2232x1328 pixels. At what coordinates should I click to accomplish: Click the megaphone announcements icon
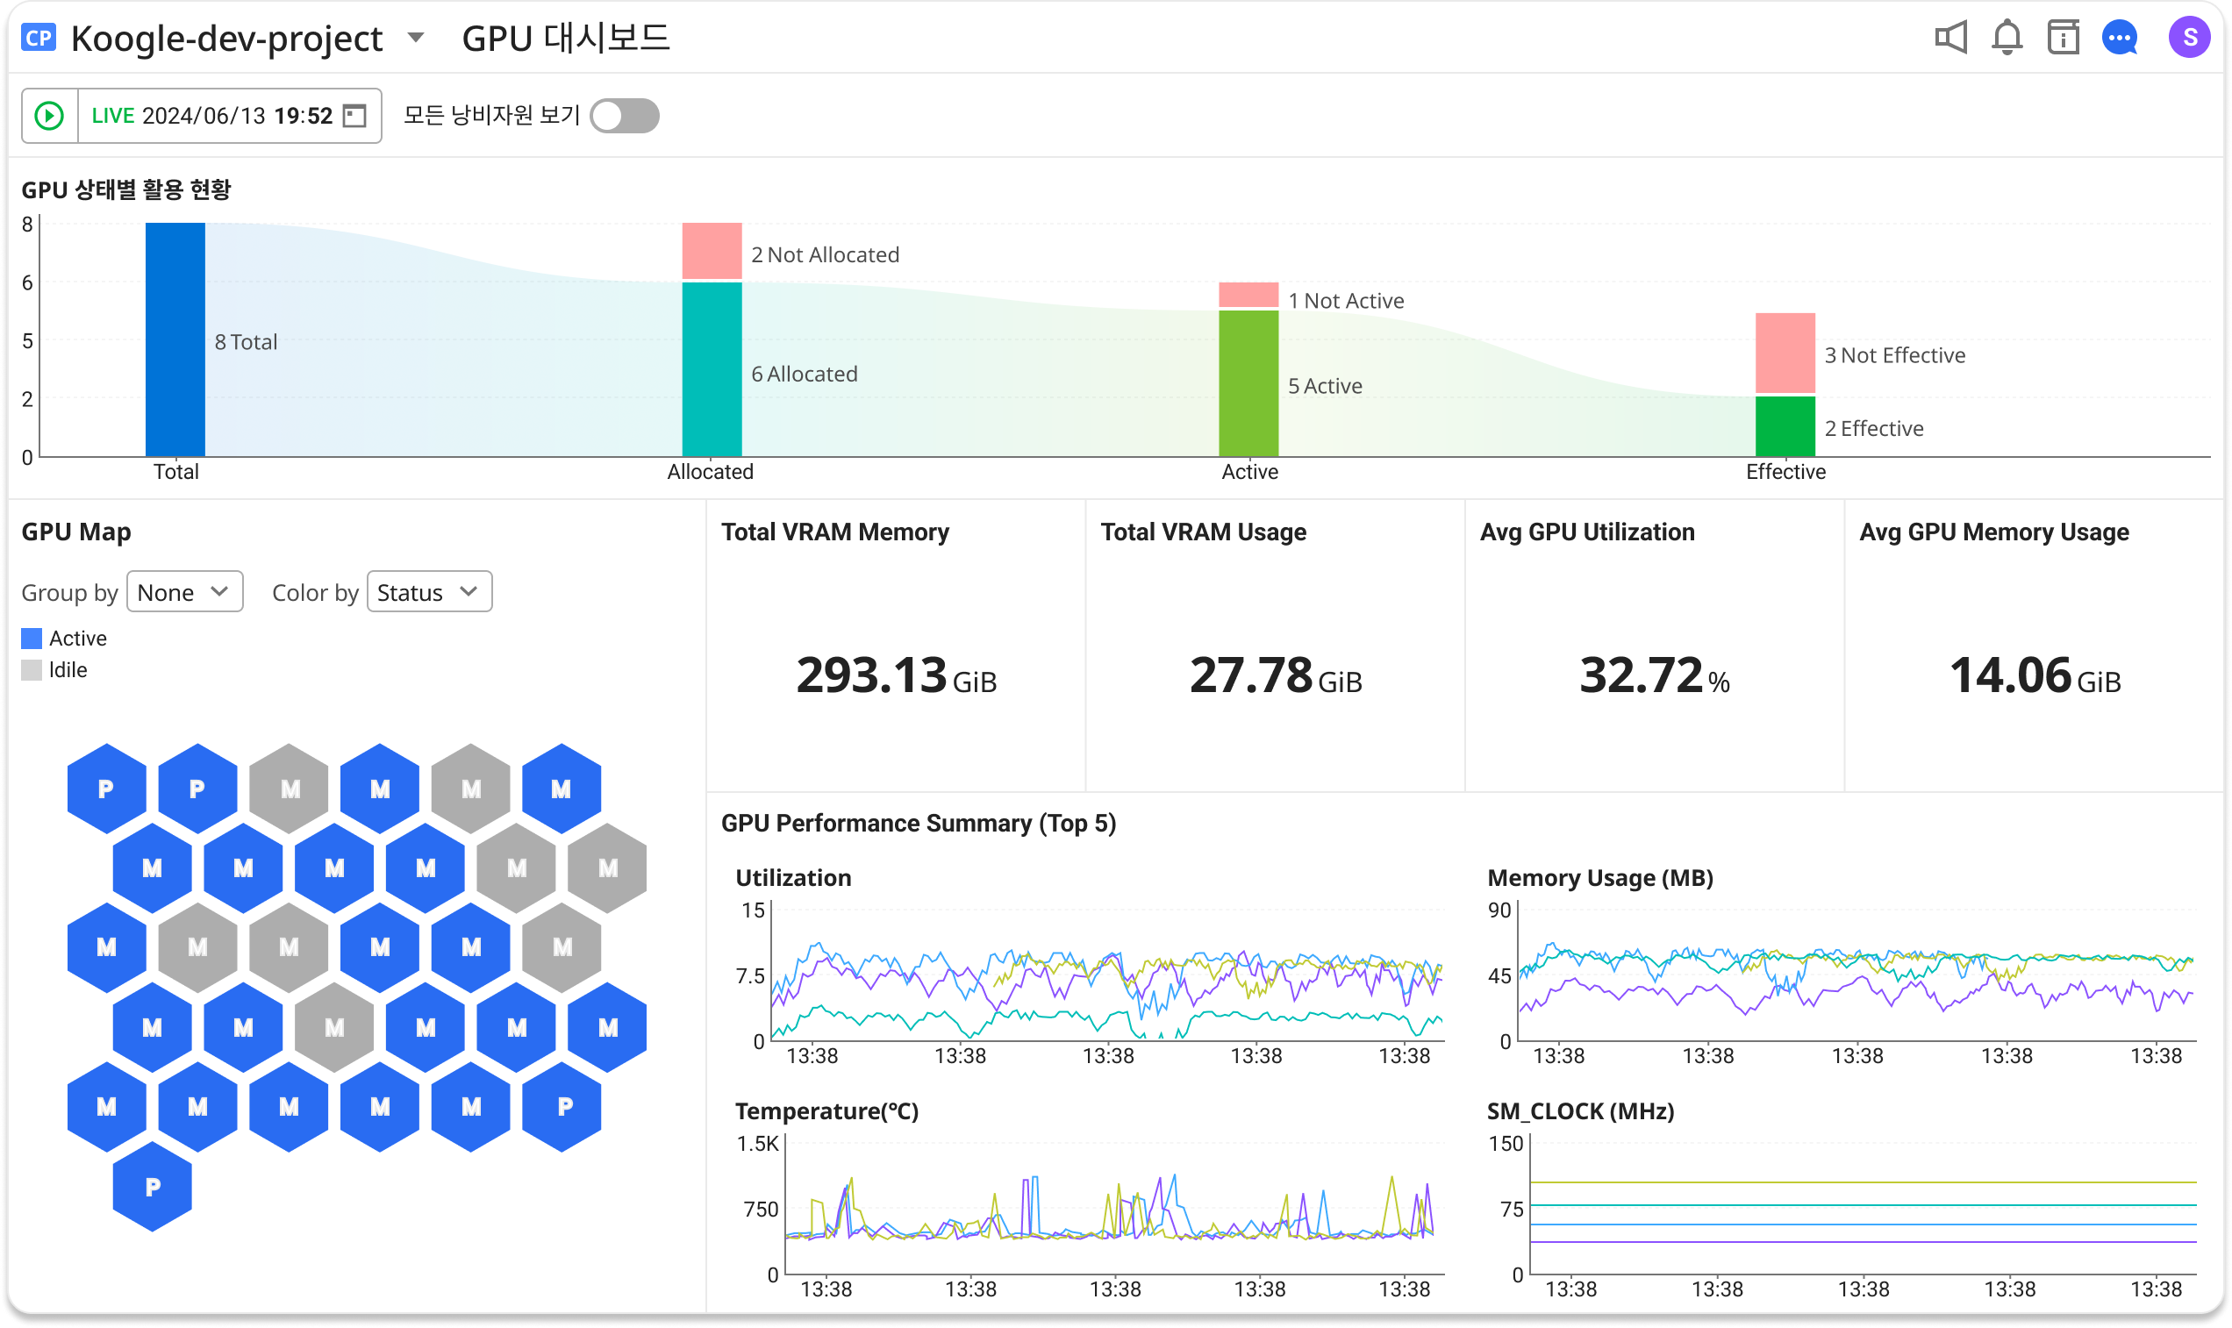[x=1950, y=38]
